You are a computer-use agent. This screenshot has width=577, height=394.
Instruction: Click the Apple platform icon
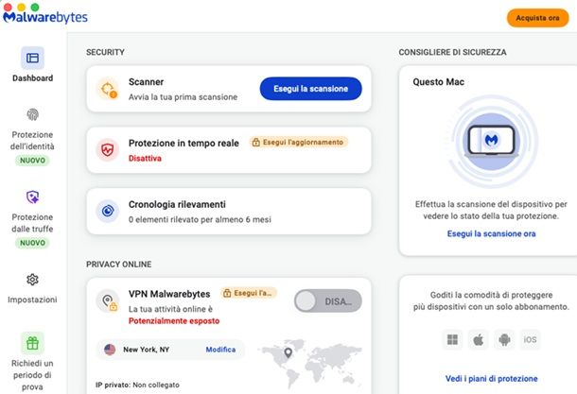pyautogui.click(x=478, y=339)
